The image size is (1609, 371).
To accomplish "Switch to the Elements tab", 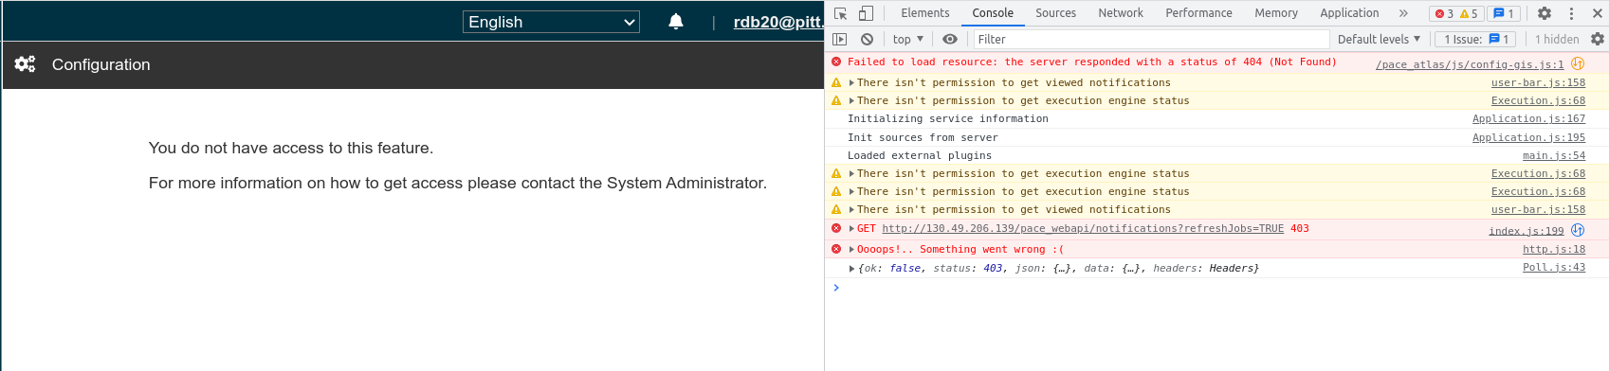I will [x=925, y=13].
